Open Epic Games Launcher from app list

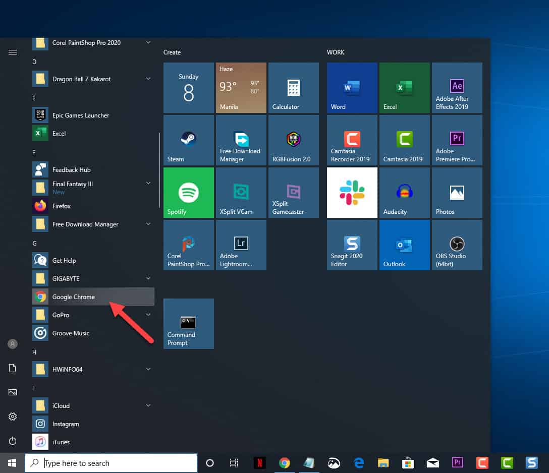coord(93,115)
